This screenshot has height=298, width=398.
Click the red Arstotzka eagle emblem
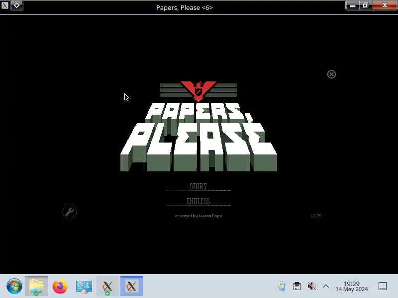199,91
